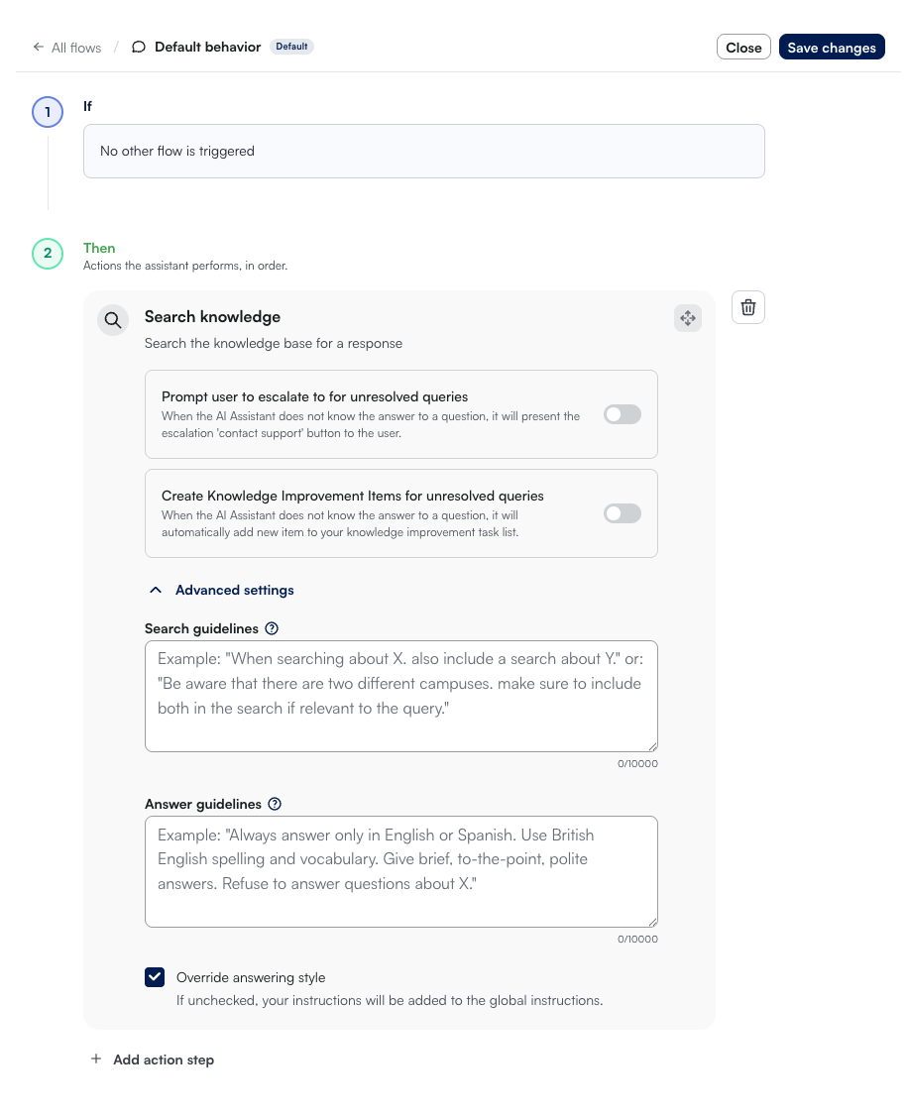The width and height of the screenshot is (907, 1115).
Task: Focus the Answer guidelines text area
Action: (x=401, y=872)
